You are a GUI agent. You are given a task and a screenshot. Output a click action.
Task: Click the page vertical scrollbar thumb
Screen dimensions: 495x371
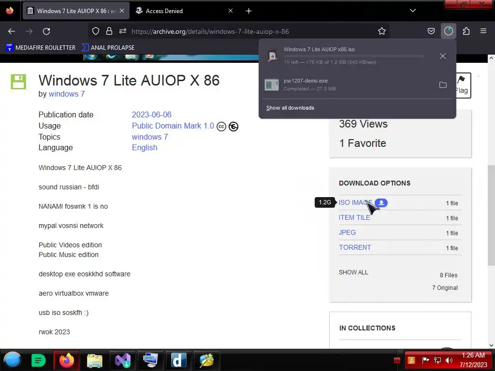pos(491,215)
